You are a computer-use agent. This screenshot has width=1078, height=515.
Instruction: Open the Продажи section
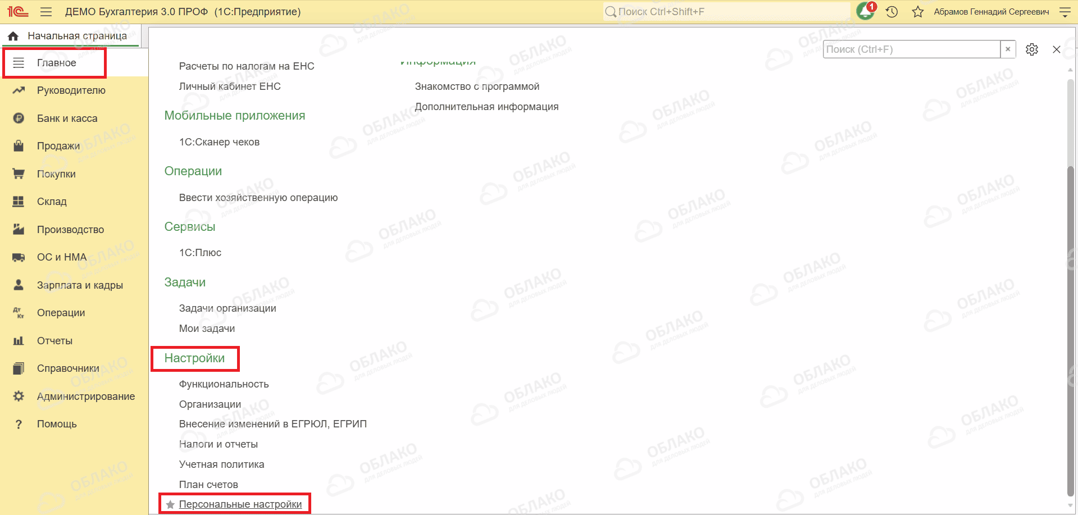(x=58, y=146)
